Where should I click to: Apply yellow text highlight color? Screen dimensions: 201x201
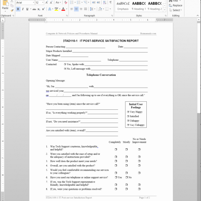pyautogui.click(x=56, y=9)
